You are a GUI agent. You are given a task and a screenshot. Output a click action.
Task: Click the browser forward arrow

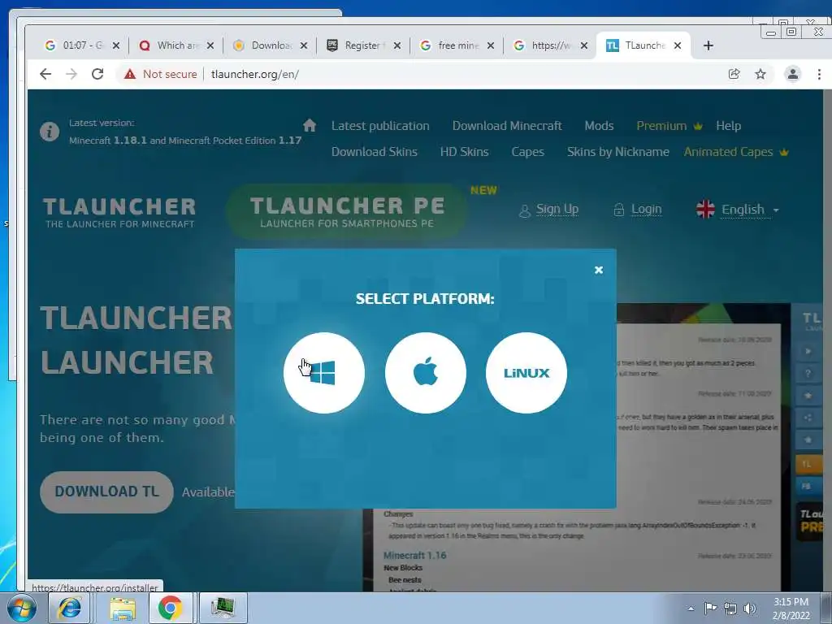[x=71, y=74]
